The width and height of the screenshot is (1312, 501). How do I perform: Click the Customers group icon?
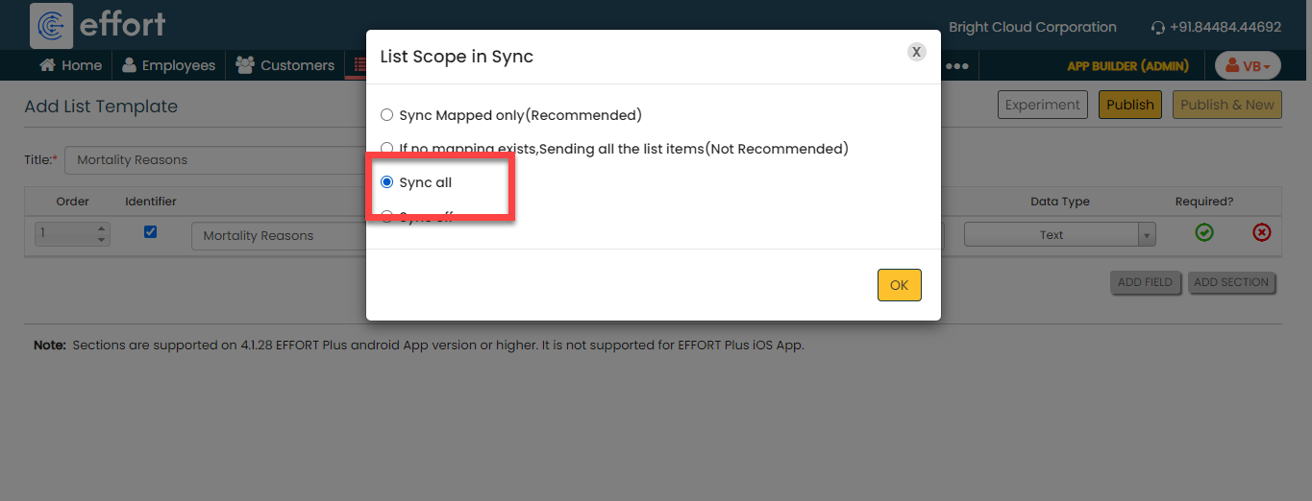[245, 65]
